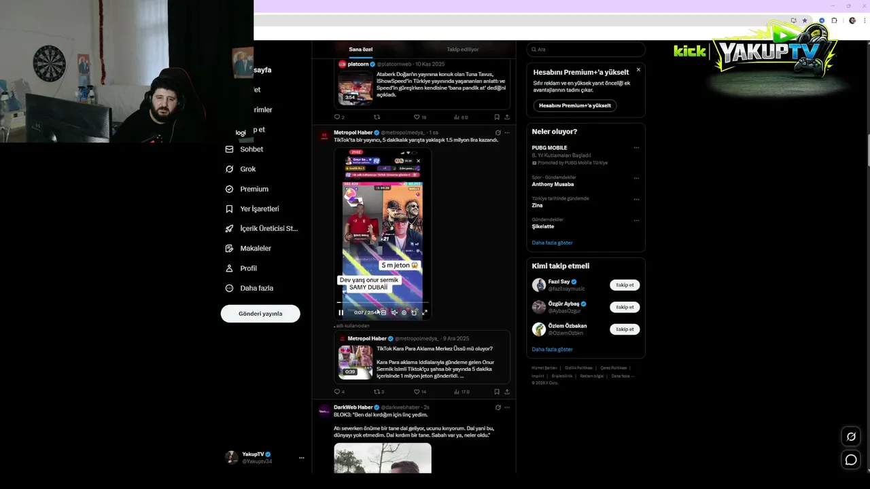This screenshot has width=870, height=489.
Task: Click the Gönderi yayınla button
Action: (x=260, y=314)
